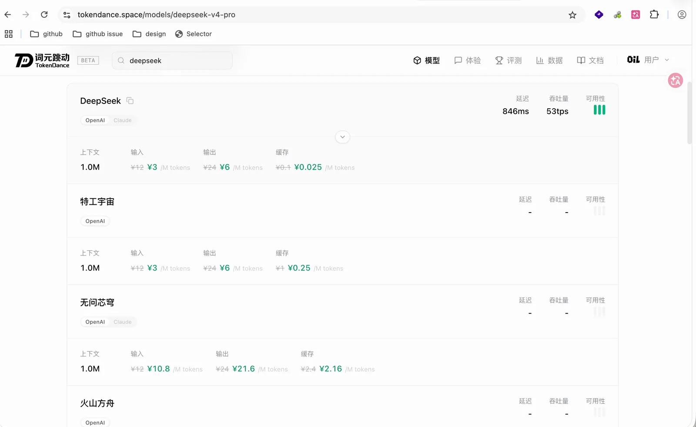Click the floating pink translate button

[676, 80]
